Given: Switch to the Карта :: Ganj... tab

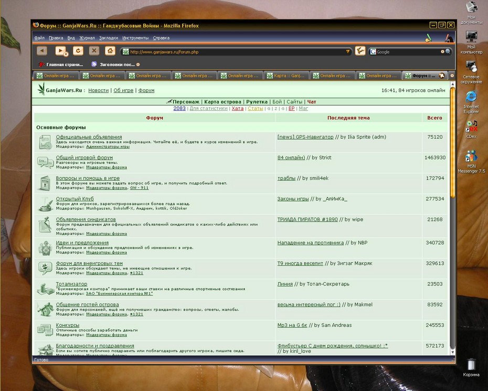Looking at the screenshot, I should 287,76.
